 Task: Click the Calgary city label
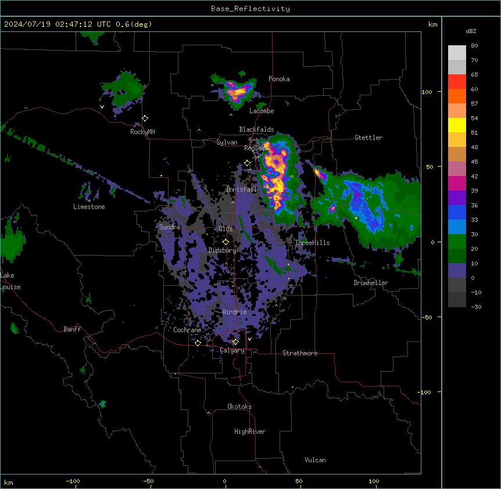coord(232,350)
